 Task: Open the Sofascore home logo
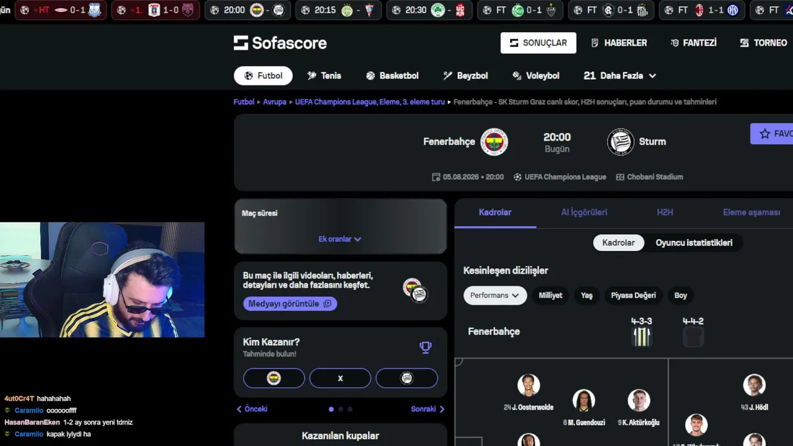[280, 43]
